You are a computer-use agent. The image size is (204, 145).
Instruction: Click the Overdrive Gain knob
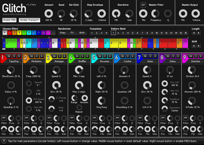pos(129,13)
